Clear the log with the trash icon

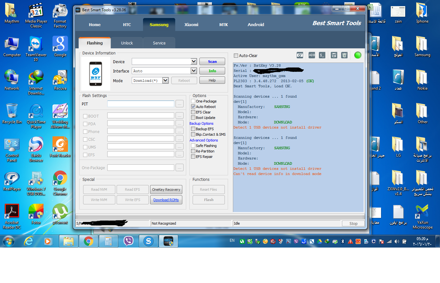[344, 55]
